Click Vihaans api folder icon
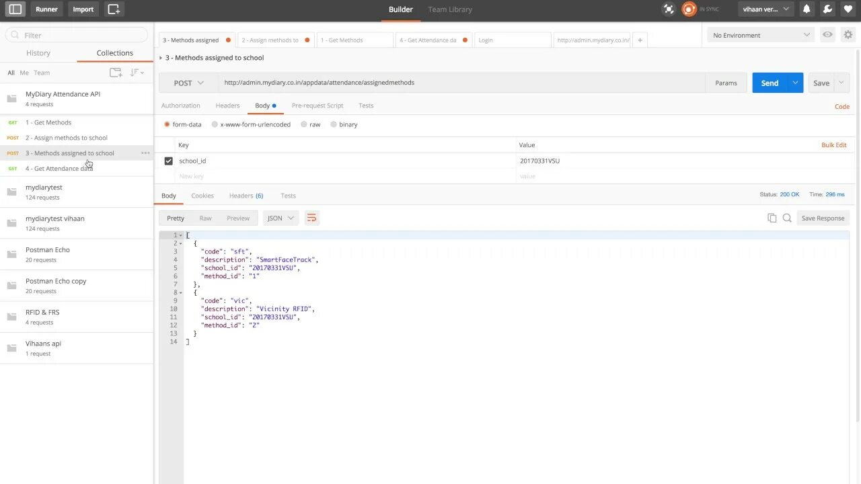 tap(11, 348)
